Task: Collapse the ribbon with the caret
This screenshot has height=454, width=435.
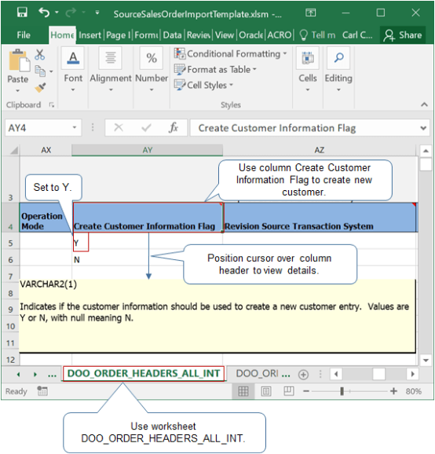Action: coord(424,104)
